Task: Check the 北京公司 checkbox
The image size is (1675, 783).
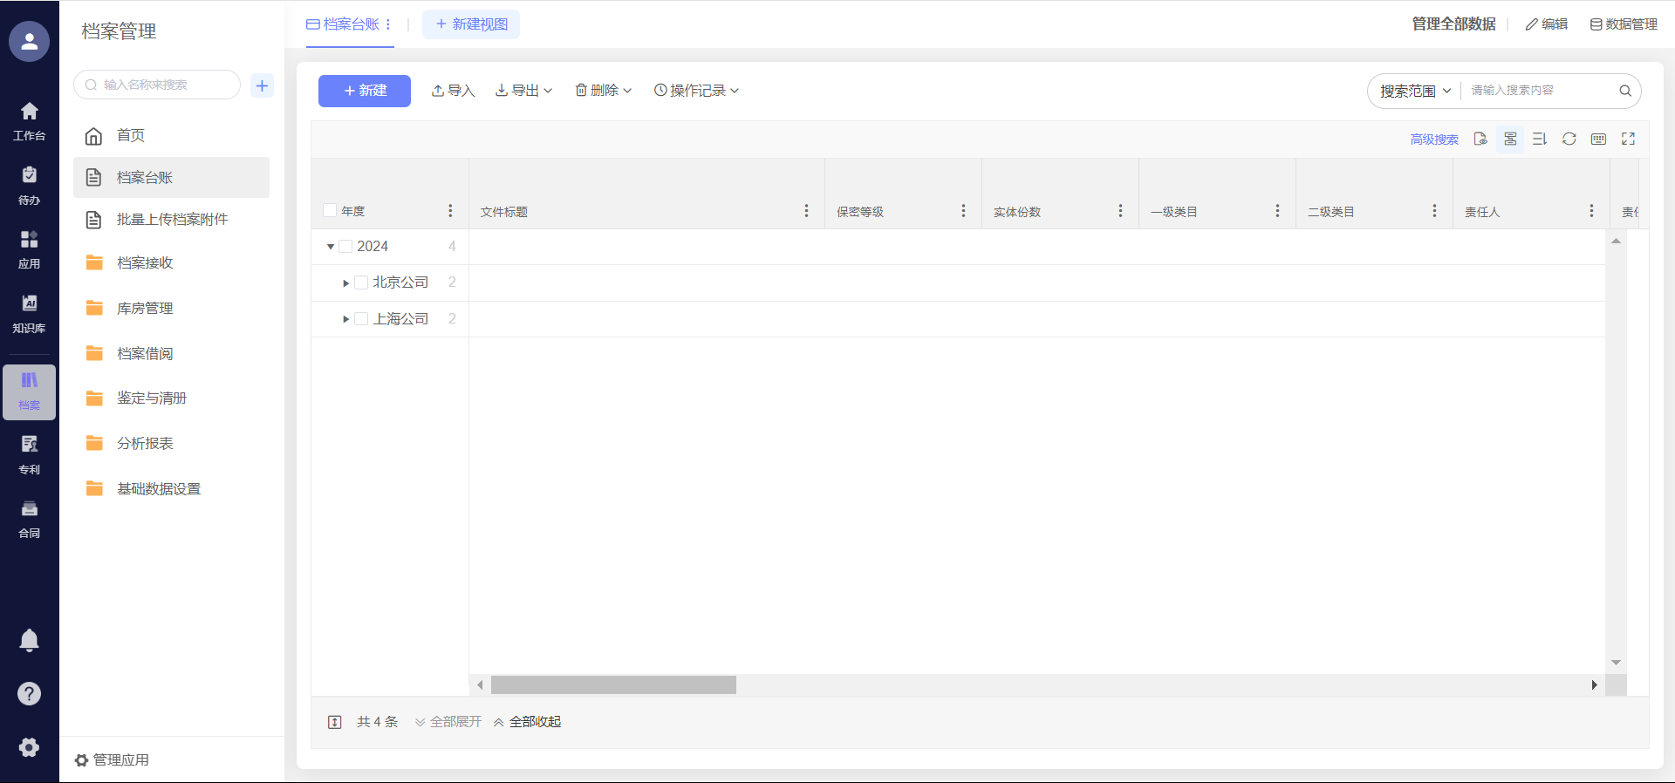Action: (x=361, y=283)
